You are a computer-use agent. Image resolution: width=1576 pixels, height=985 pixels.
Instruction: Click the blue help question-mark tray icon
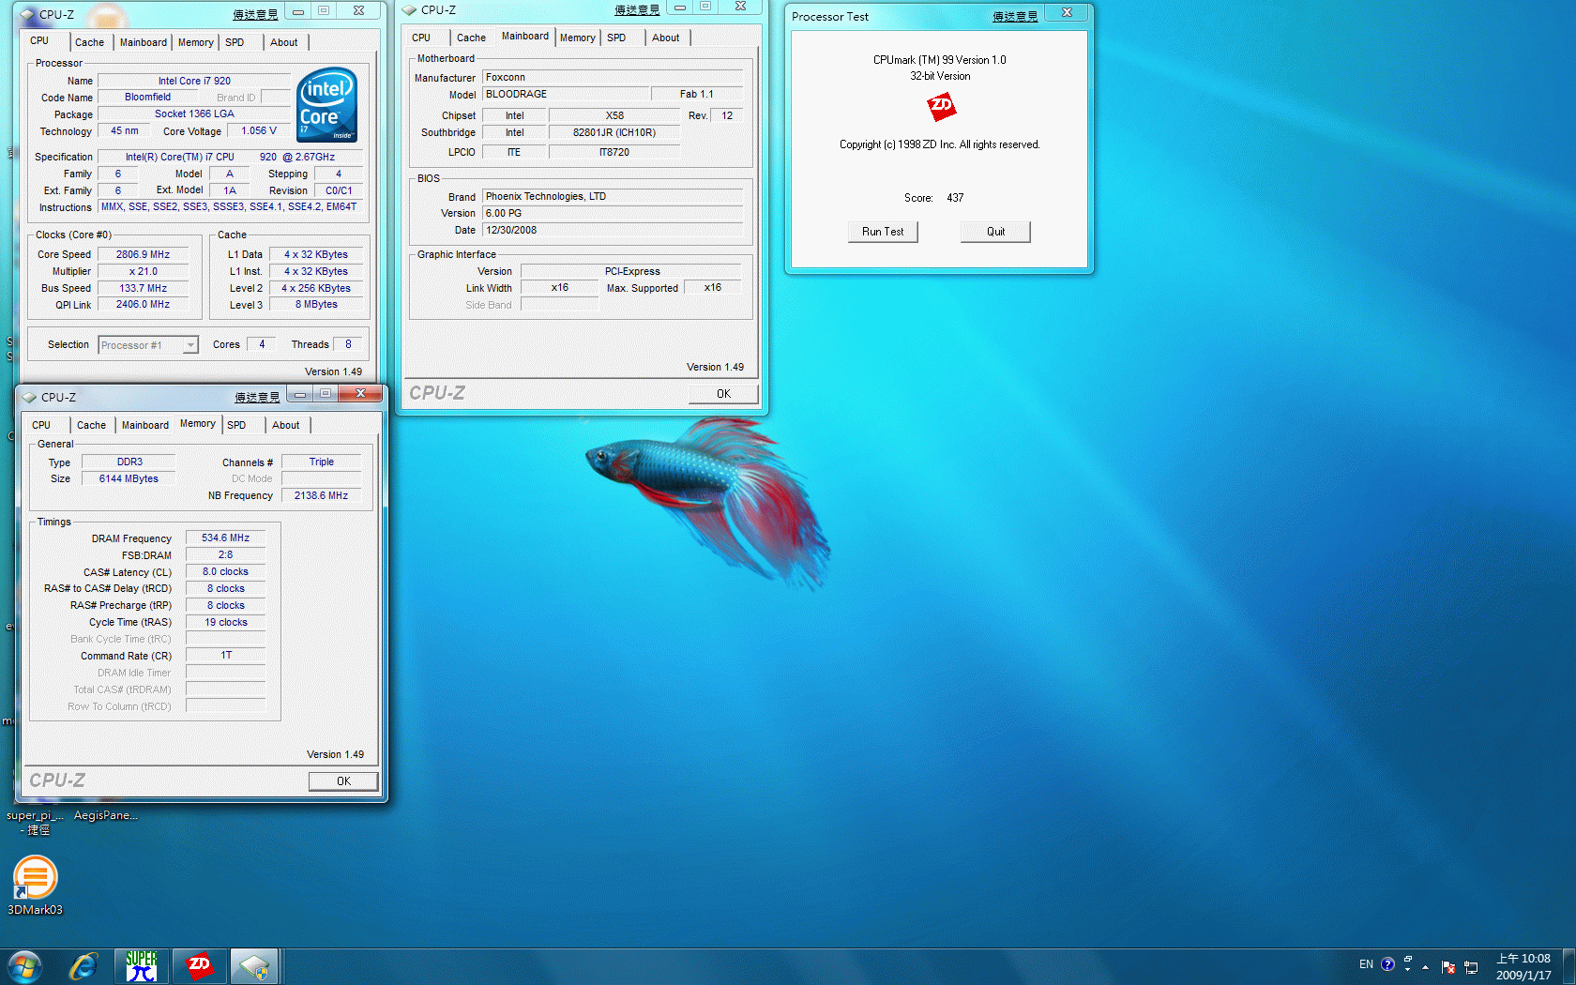click(1388, 964)
